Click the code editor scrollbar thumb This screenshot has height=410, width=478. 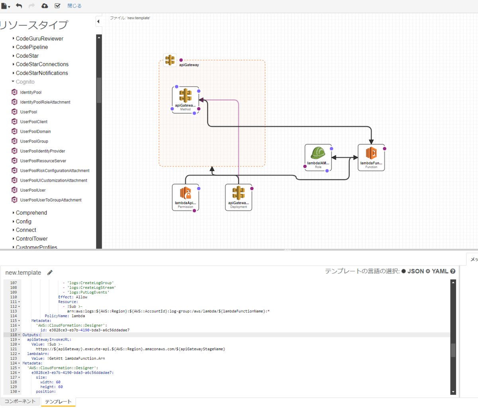[453, 350]
